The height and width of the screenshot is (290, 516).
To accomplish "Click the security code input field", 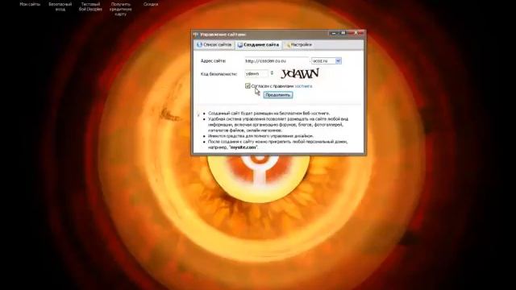I will pyautogui.click(x=256, y=73).
